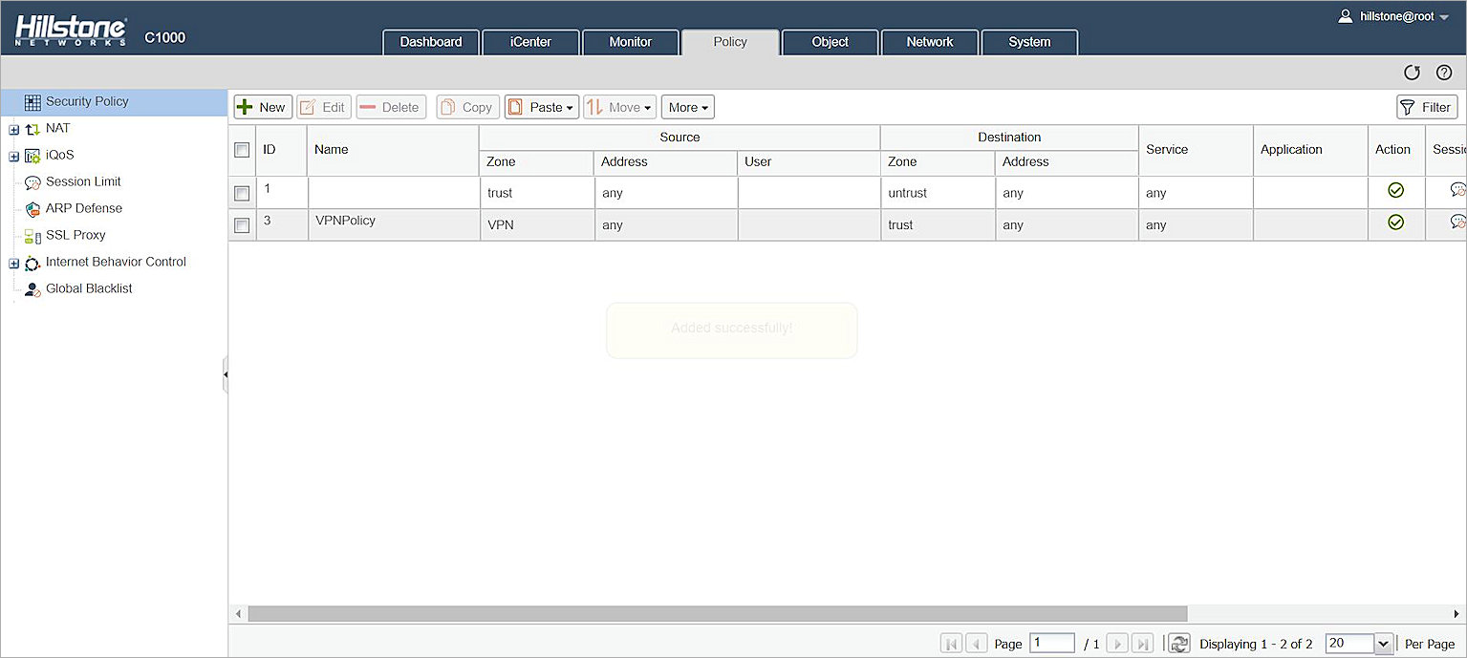This screenshot has width=1467, height=658.
Task: Tick the checkbox for policy ID 1
Action: coord(242,193)
